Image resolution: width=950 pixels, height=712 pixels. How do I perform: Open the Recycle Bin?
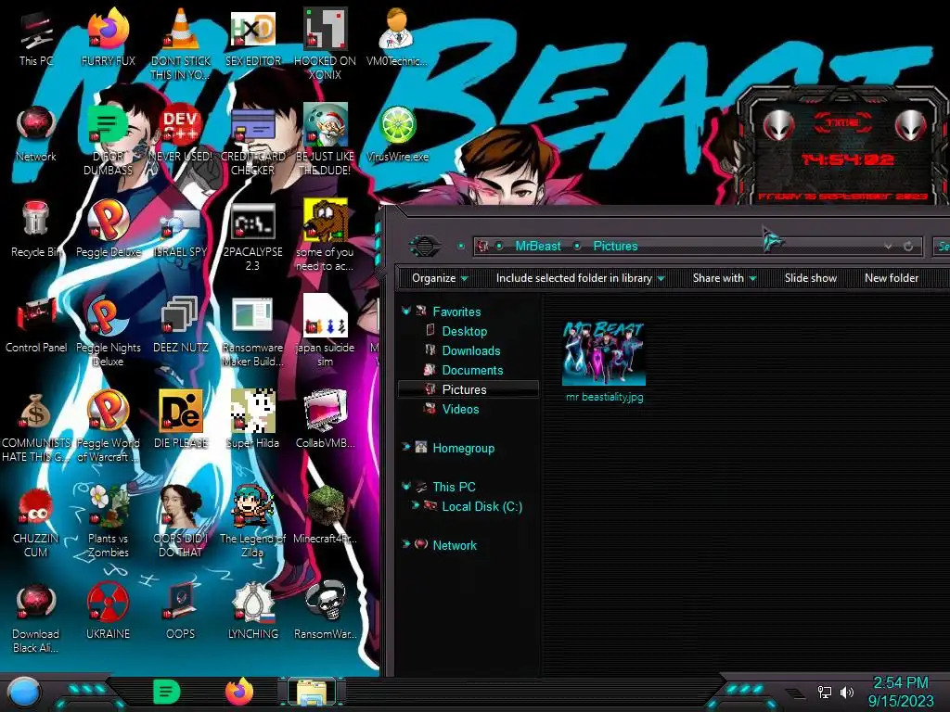click(36, 229)
